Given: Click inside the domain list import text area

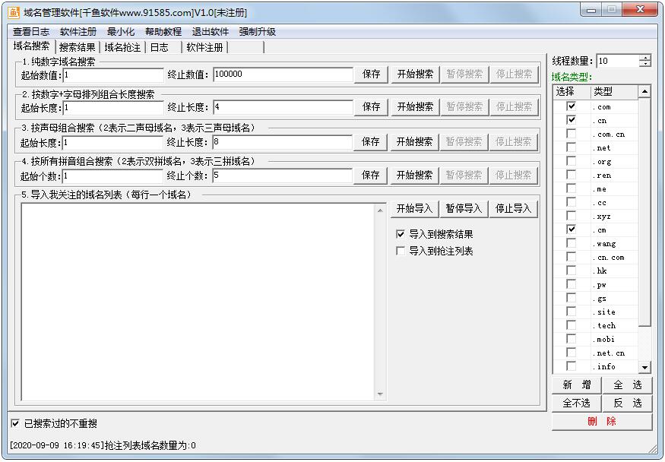Looking at the screenshot, I should click(x=198, y=300).
